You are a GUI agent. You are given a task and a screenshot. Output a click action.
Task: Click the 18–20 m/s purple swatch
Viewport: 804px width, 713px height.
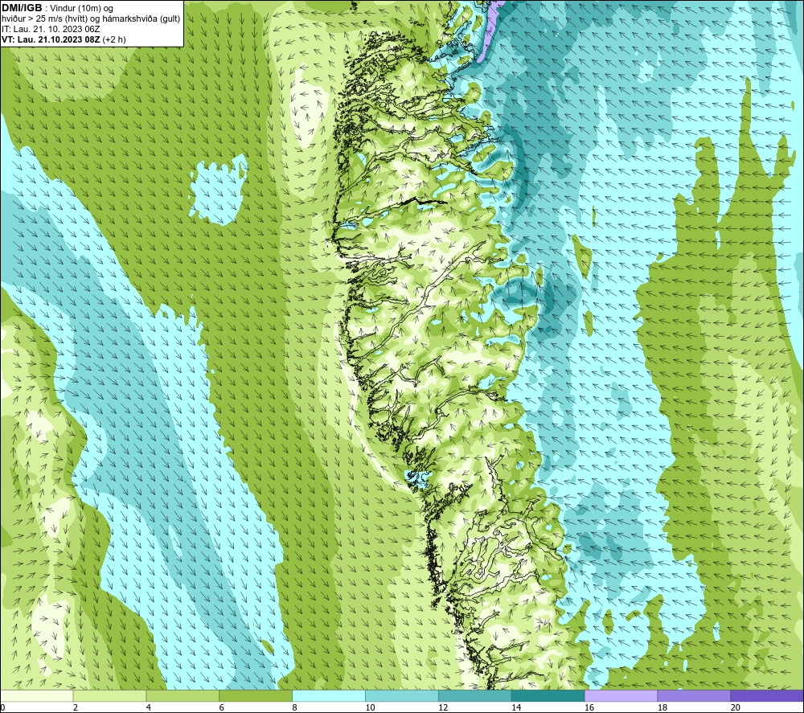point(695,695)
